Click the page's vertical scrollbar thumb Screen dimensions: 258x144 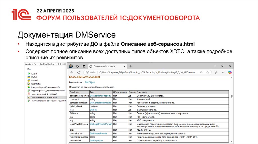click(232, 96)
